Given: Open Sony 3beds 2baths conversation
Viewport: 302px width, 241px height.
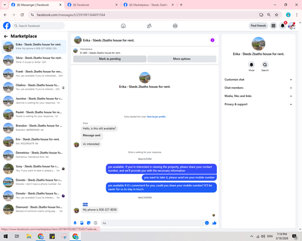Looking at the screenshot, I should tap(34, 169).
